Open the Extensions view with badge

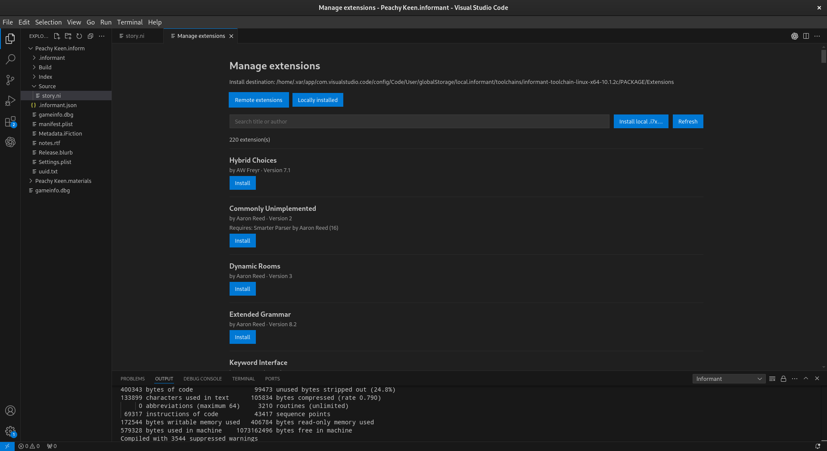pyautogui.click(x=10, y=122)
